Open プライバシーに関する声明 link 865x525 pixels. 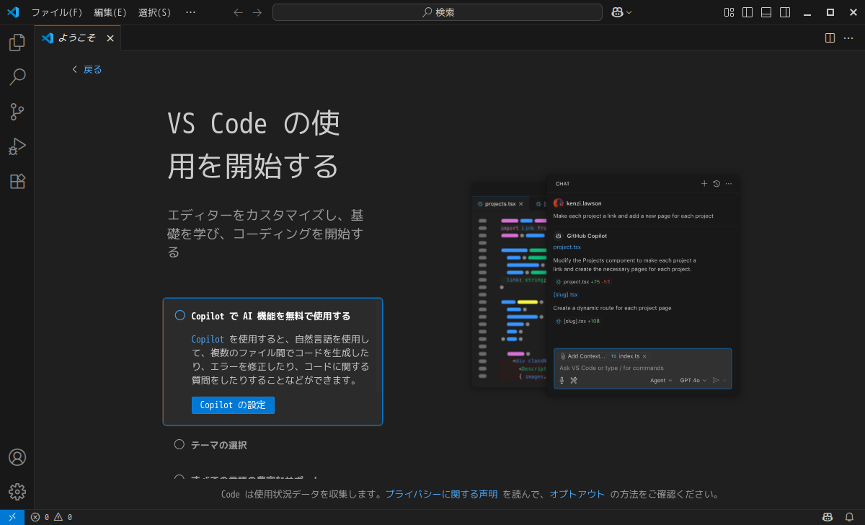pos(441,494)
